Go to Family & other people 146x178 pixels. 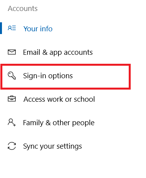coord(59,123)
